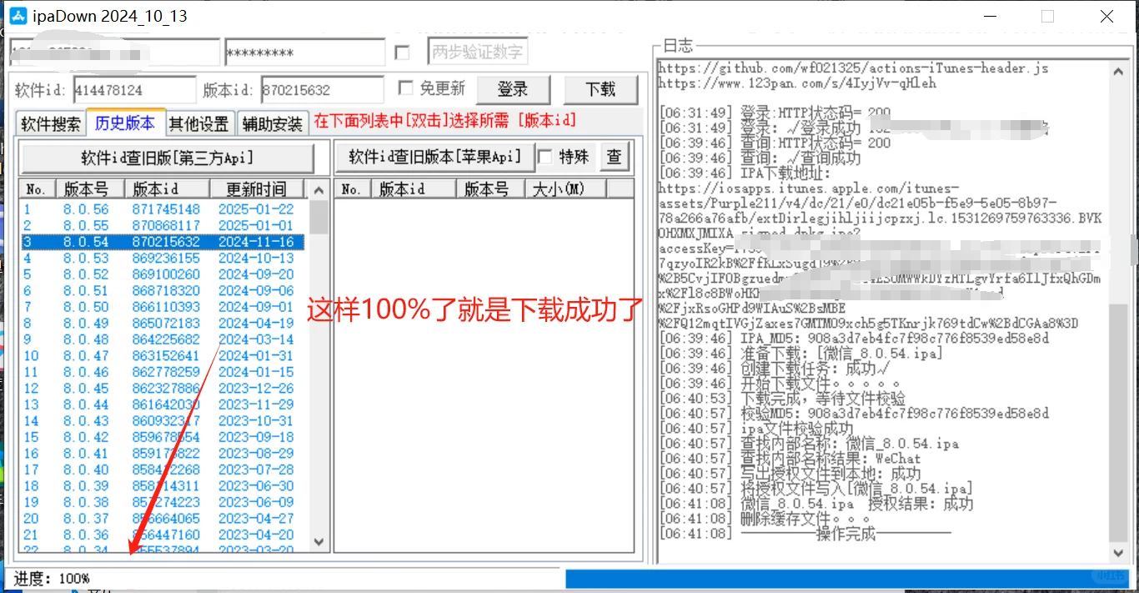Toggle the checkbox next to the password field
Viewport: 1139px width, 593px height.
403,51
